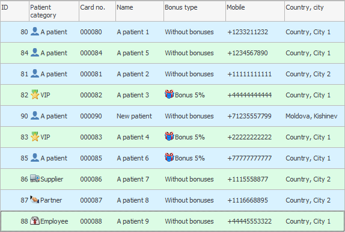Click the VIP star icon in row 83

pyautogui.click(x=35, y=136)
